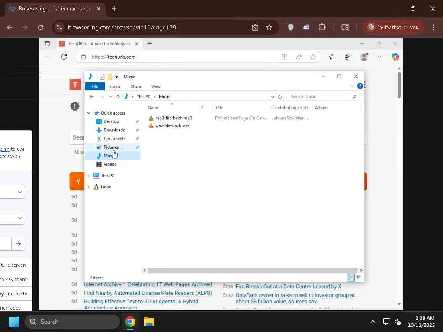Launch Copilot icon in Edge

point(395,57)
